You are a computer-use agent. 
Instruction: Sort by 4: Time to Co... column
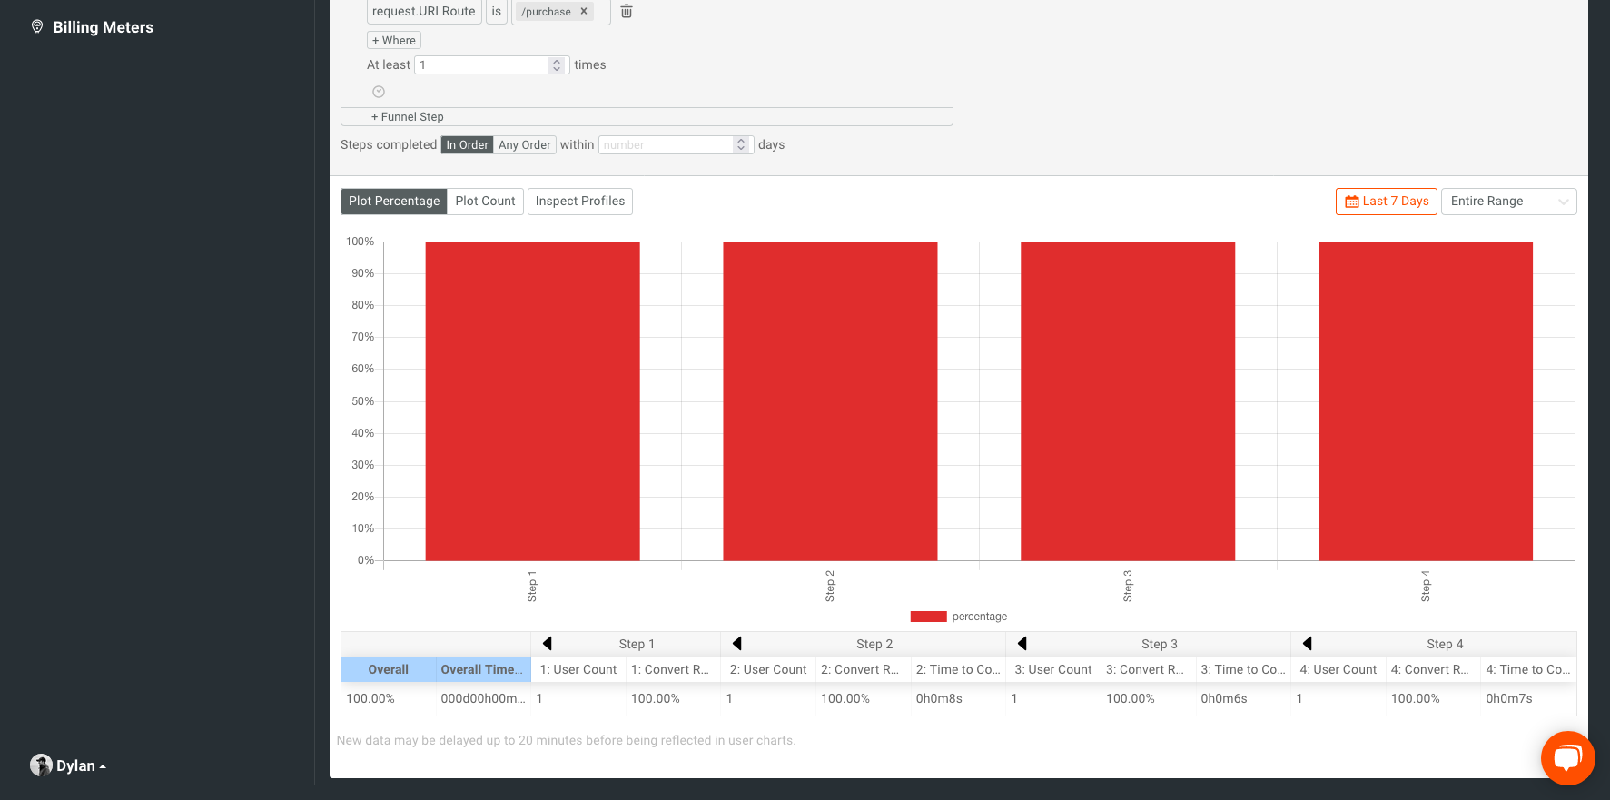click(x=1528, y=670)
